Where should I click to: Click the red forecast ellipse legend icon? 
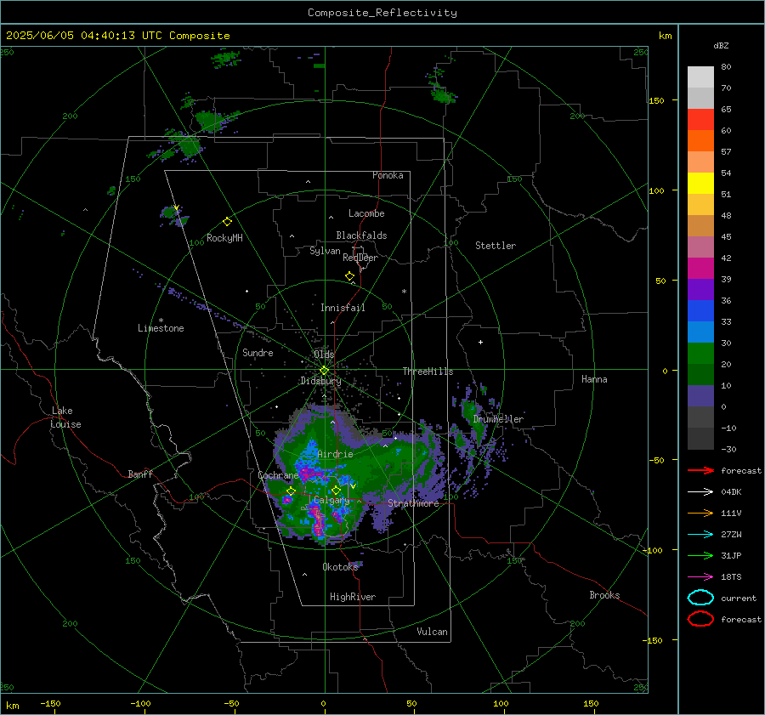click(x=700, y=619)
